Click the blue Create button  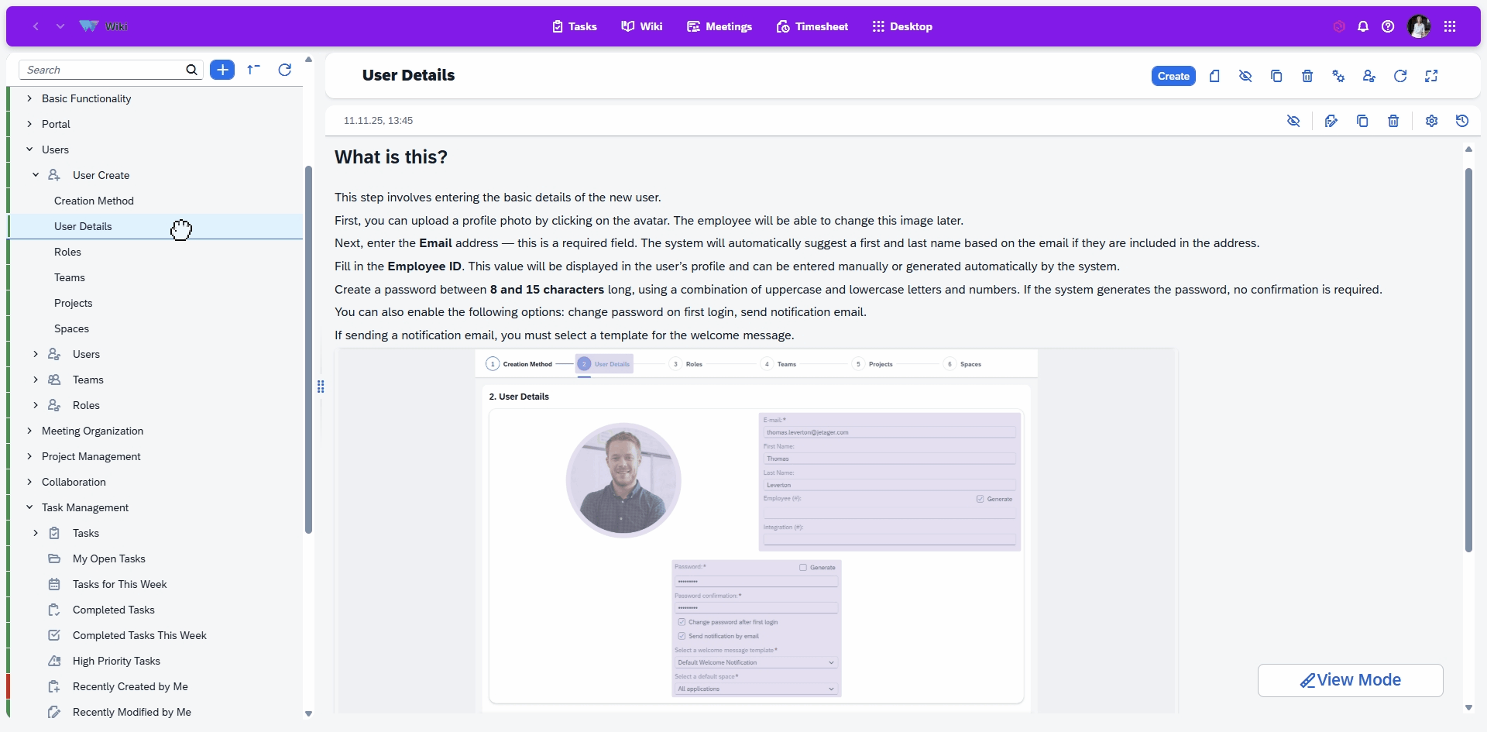tap(1173, 76)
